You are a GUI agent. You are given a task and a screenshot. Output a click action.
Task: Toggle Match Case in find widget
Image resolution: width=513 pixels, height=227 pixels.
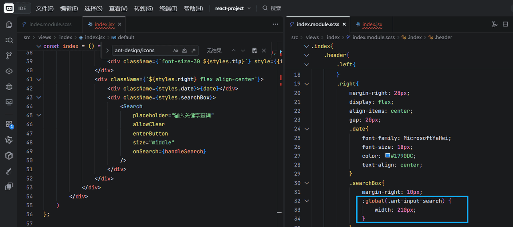[176, 51]
